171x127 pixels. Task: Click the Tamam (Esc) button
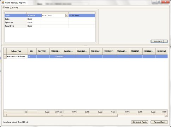point(159,122)
